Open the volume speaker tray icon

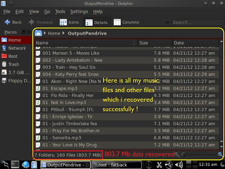[x=179, y=165]
